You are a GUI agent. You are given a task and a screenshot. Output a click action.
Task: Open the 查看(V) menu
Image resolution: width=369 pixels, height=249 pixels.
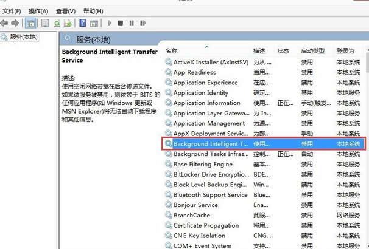[66, 12]
